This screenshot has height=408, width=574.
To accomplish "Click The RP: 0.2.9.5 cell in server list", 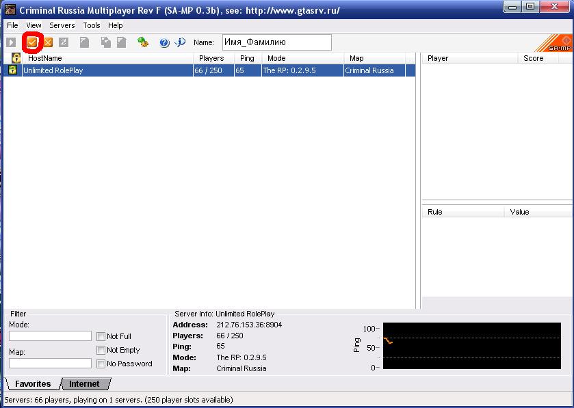I will [303, 70].
